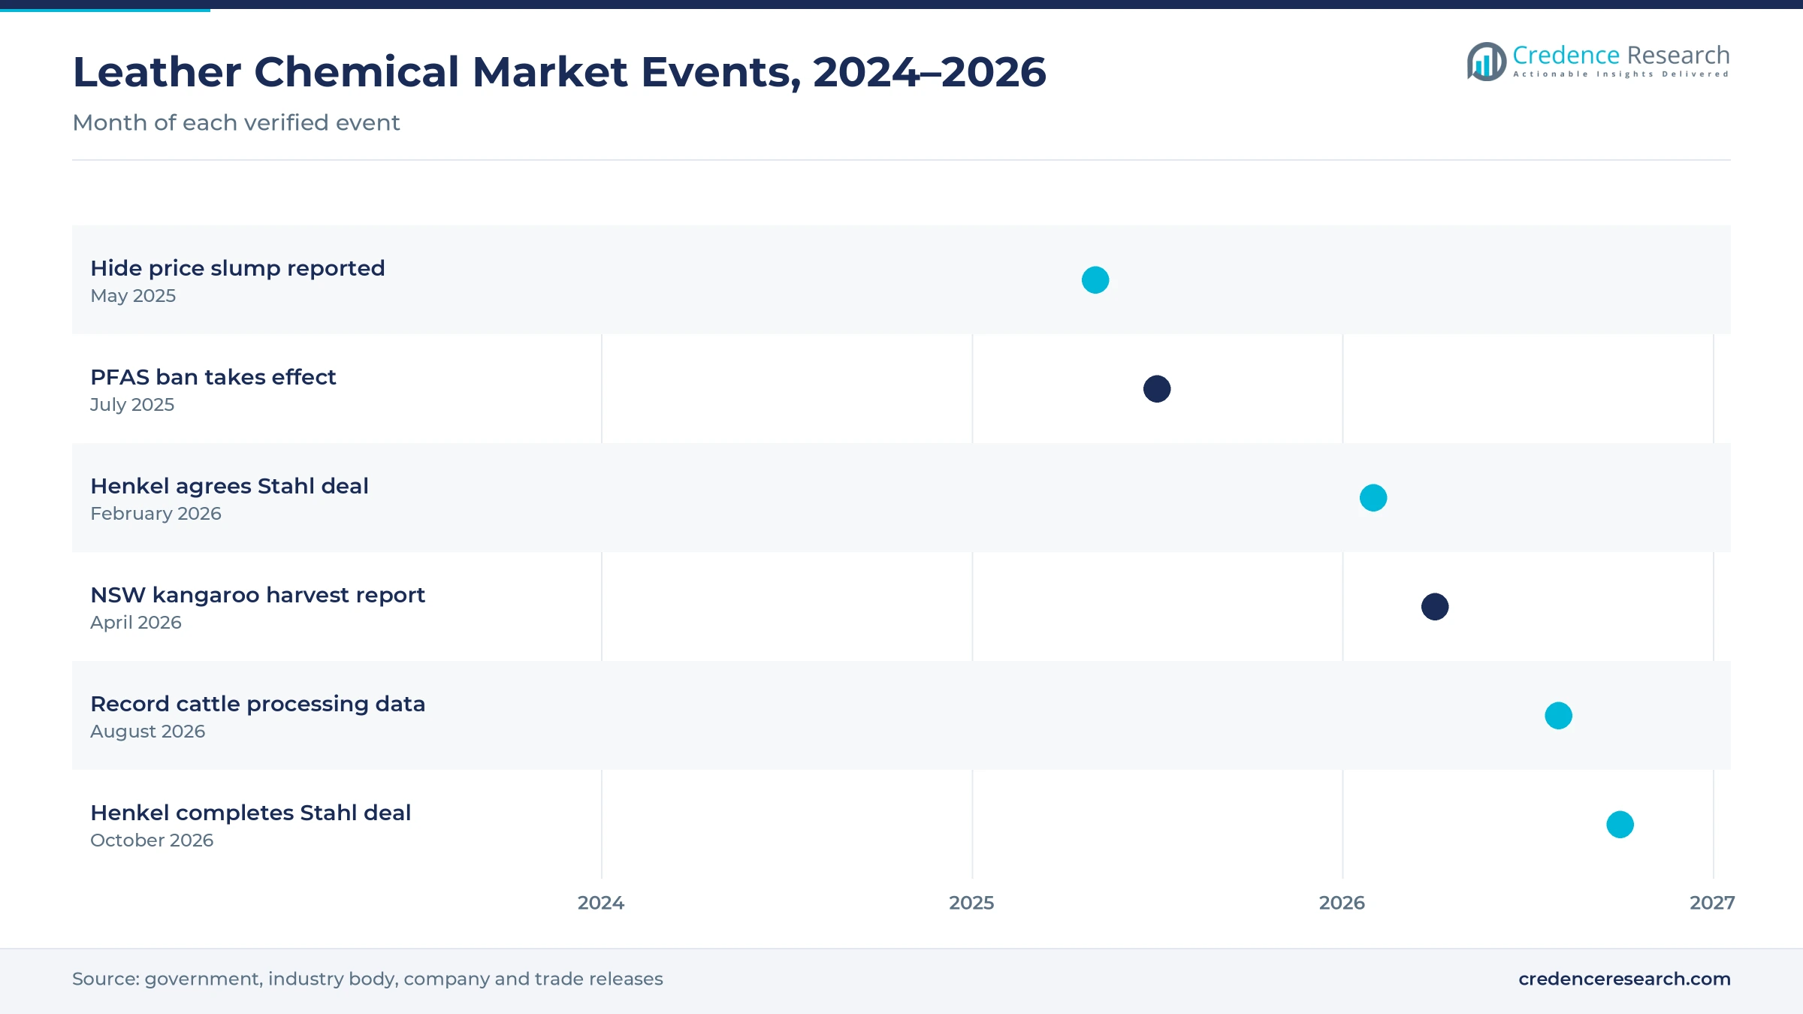Click the 'May 2025' date text
Screen dimensions: 1803x1014
point(133,296)
